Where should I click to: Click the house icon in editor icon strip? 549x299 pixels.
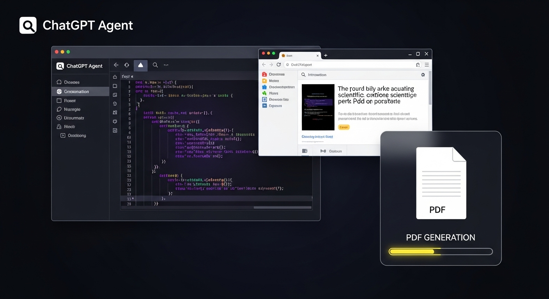click(115, 77)
